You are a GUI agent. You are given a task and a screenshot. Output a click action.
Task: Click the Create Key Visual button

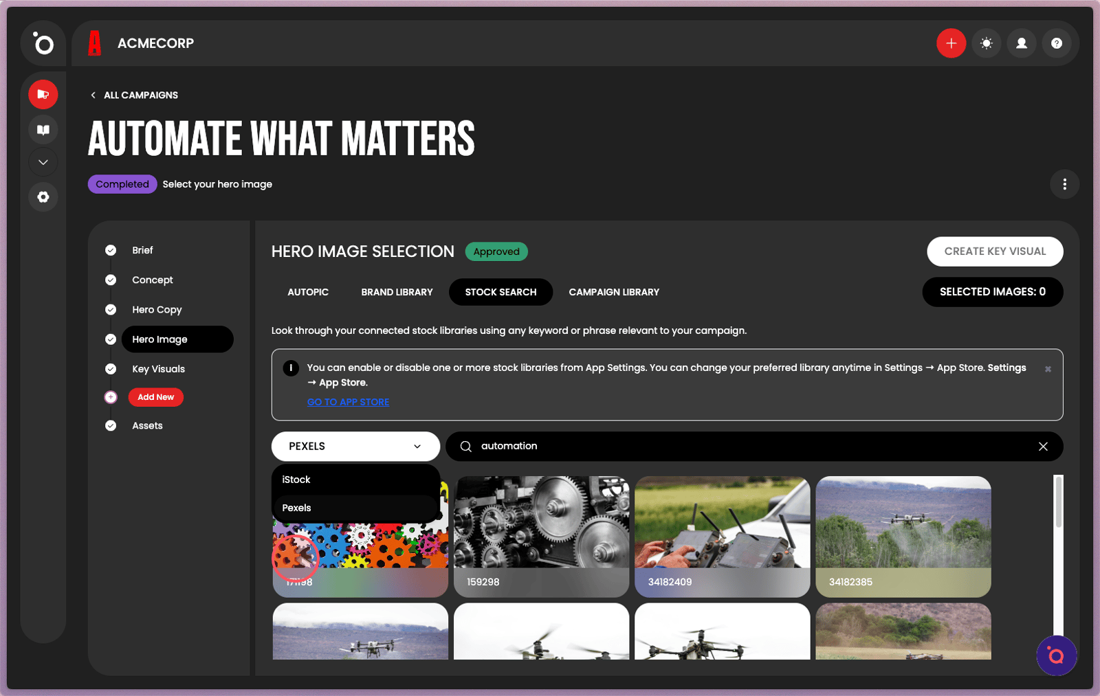pyautogui.click(x=995, y=251)
